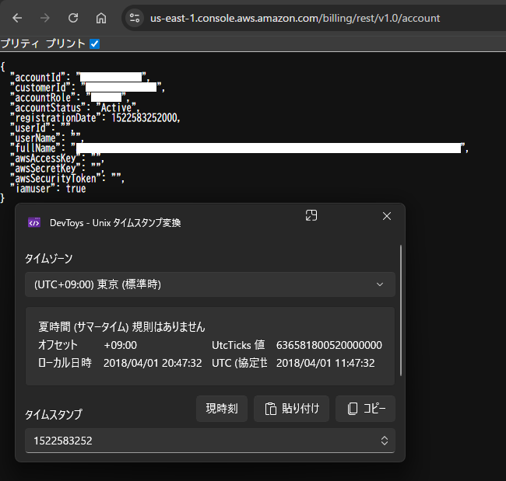
Task: Click the DevToys app logo icon
Action: [x=34, y=222]
